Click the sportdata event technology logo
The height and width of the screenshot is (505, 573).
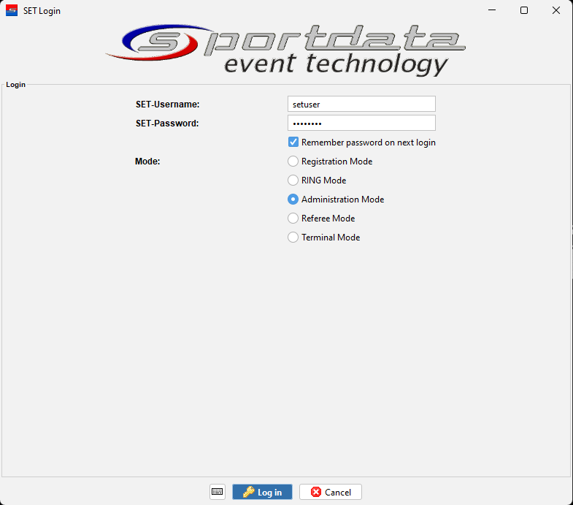coord(285,50)
